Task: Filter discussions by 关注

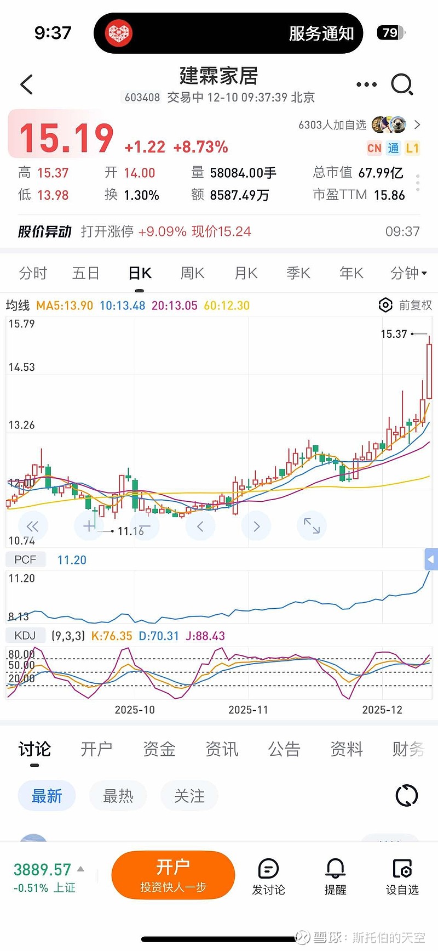Action: (x=189, y=796)
